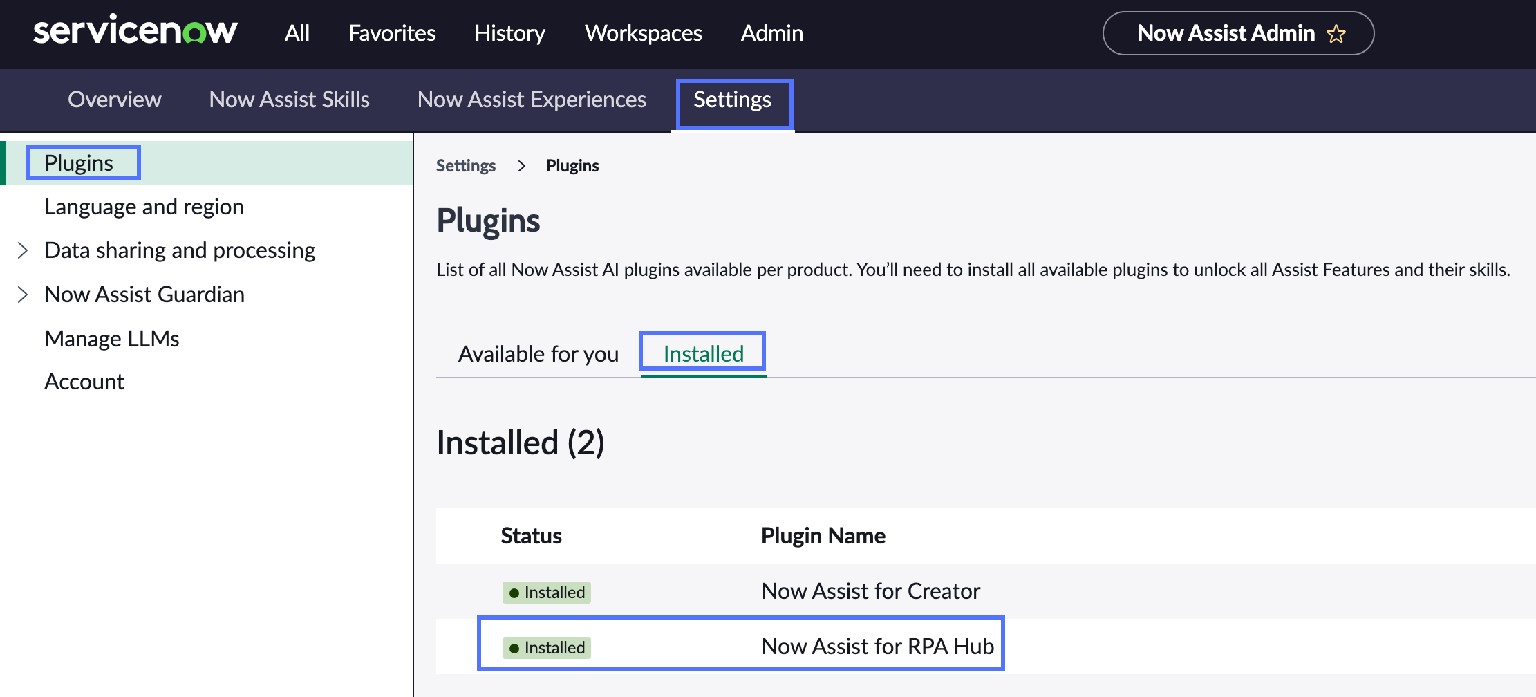Expand Data sharing and processing section
The image size is (1536, 697).
pyautogui.click(x=23, y=250)
